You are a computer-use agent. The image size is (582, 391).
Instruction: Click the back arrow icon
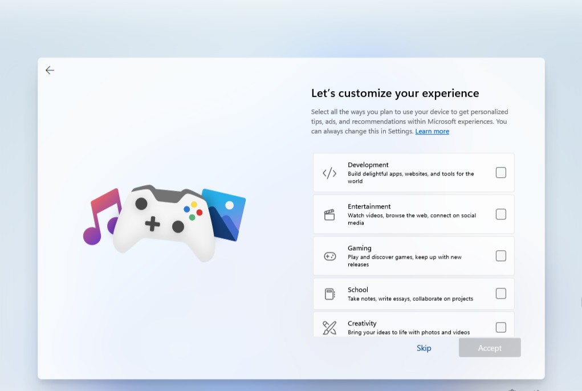pos(50,70)
